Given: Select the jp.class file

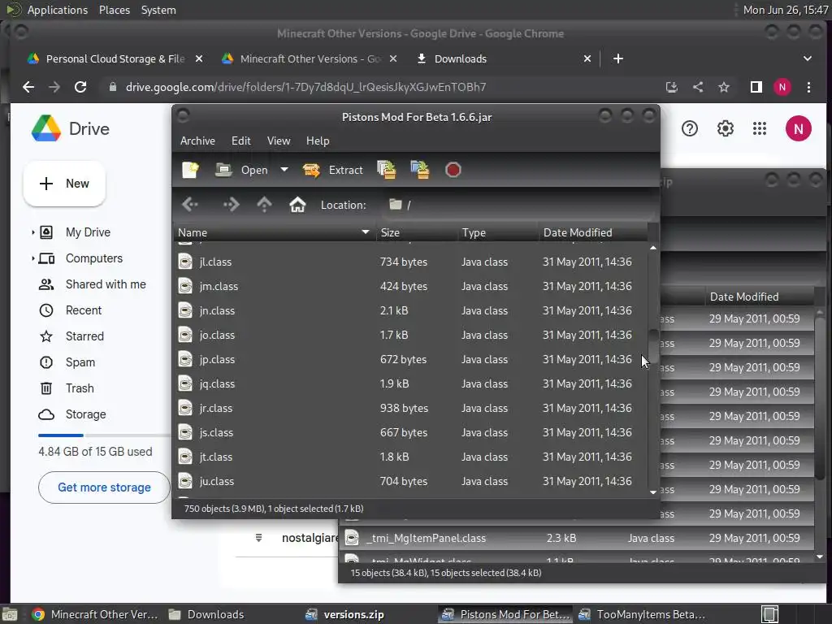Looking at the screenshot, I should tap(410, 359).
